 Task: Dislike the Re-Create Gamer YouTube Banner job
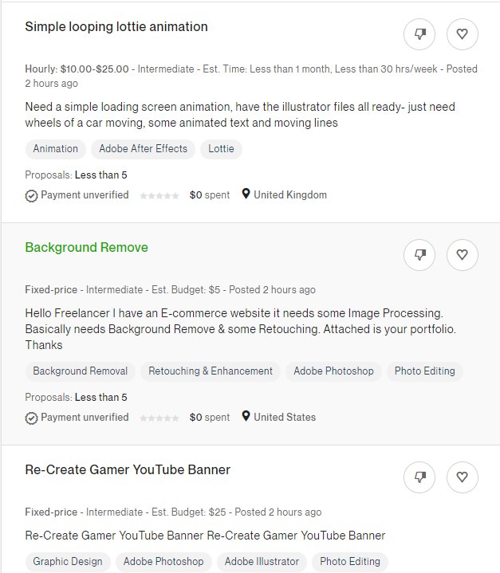tap(419, 477)
